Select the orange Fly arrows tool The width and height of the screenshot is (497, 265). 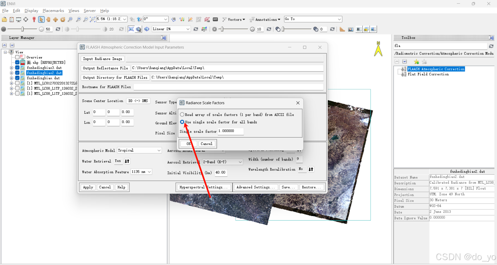pyautogui.click(x=55, y=19)
